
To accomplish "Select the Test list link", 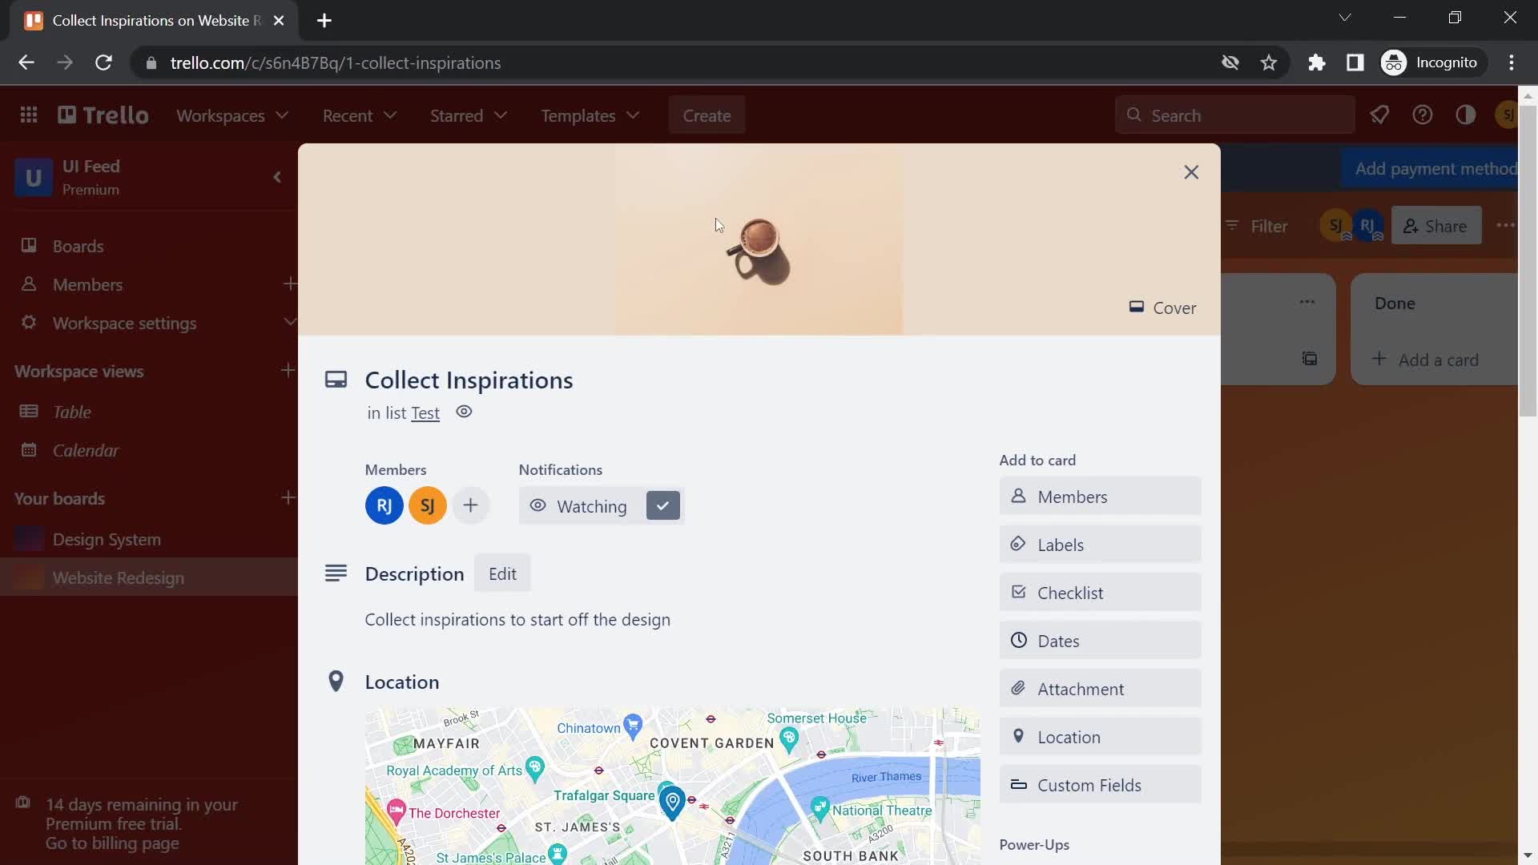I will 425,412.
